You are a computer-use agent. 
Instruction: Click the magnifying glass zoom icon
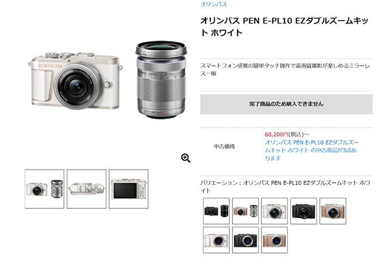tap(186, 158)
